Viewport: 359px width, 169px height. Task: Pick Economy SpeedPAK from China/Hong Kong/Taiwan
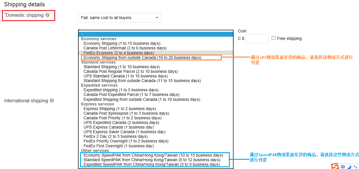tap(153, 155)
